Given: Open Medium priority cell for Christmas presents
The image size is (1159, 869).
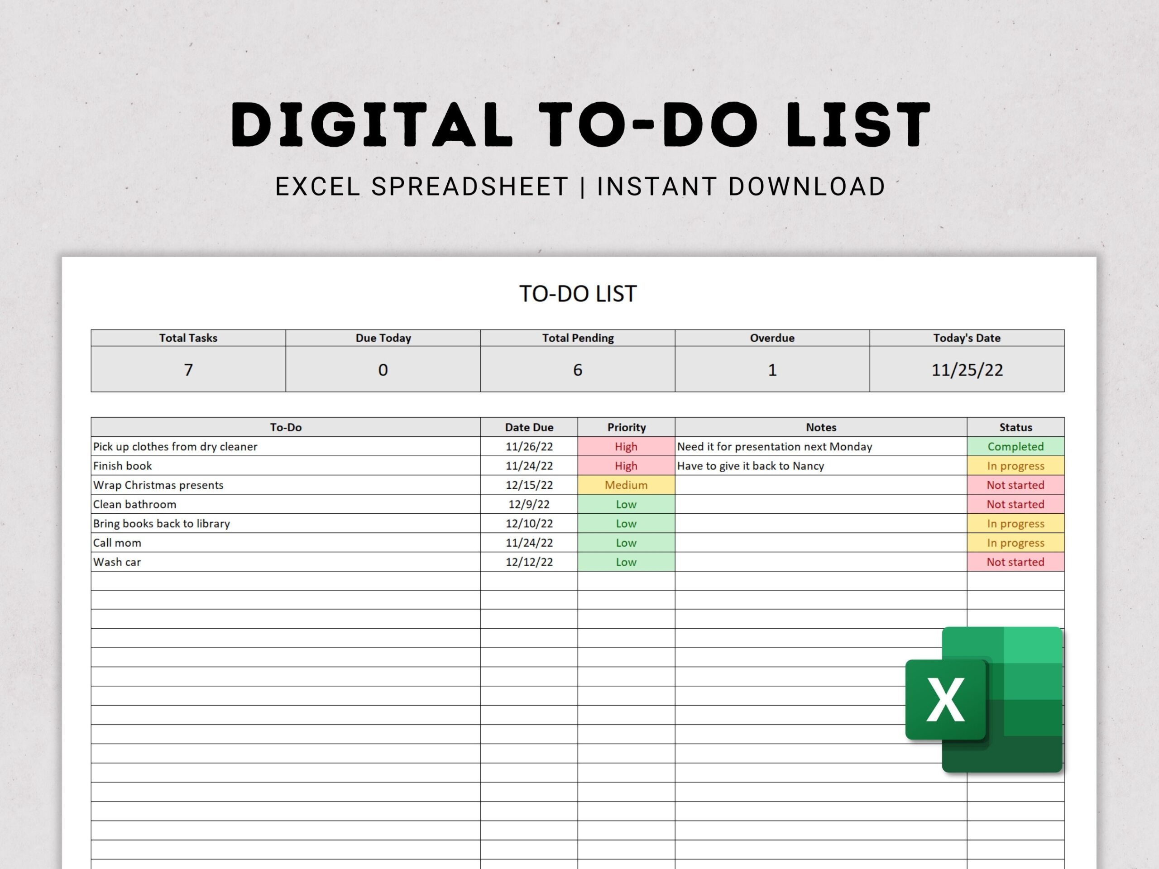Looking at the screenshot, I should pos(626,485).
